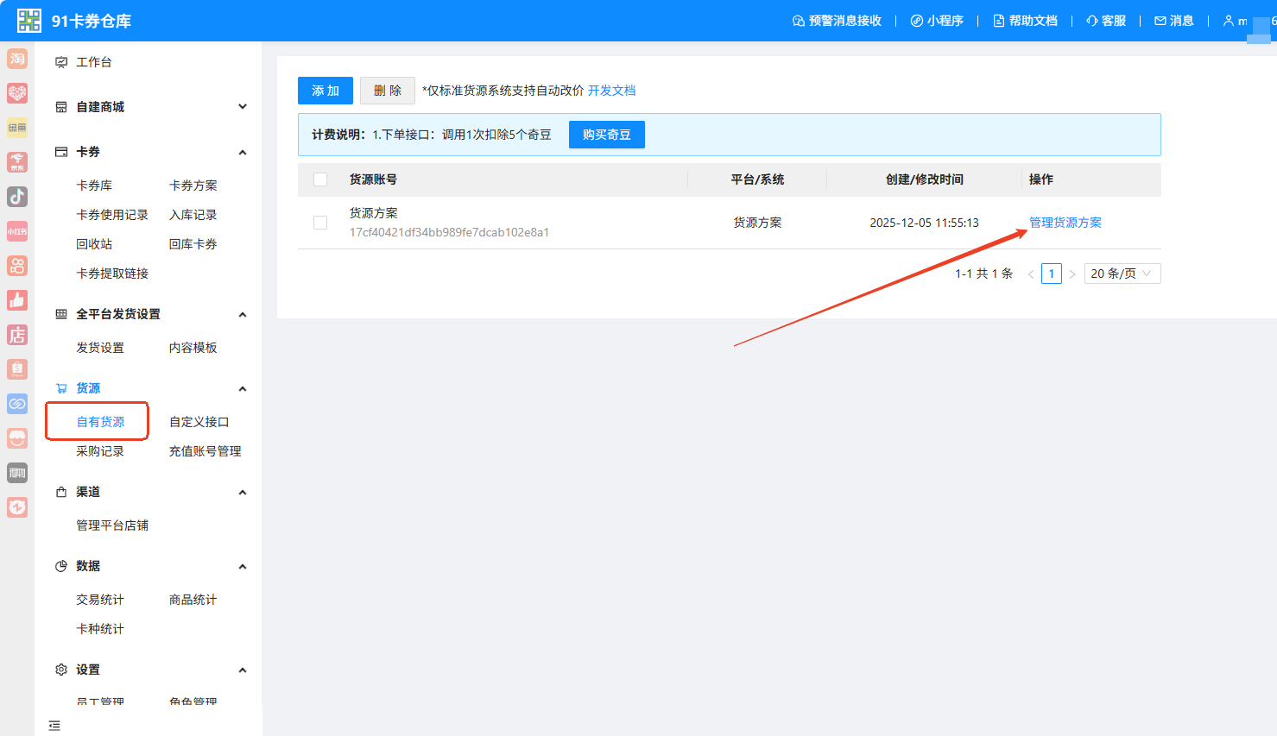The height and width of the screenshot is (736, 1277).
Task: Open 卡种统计 card type statistics
Action: [100, 629]
